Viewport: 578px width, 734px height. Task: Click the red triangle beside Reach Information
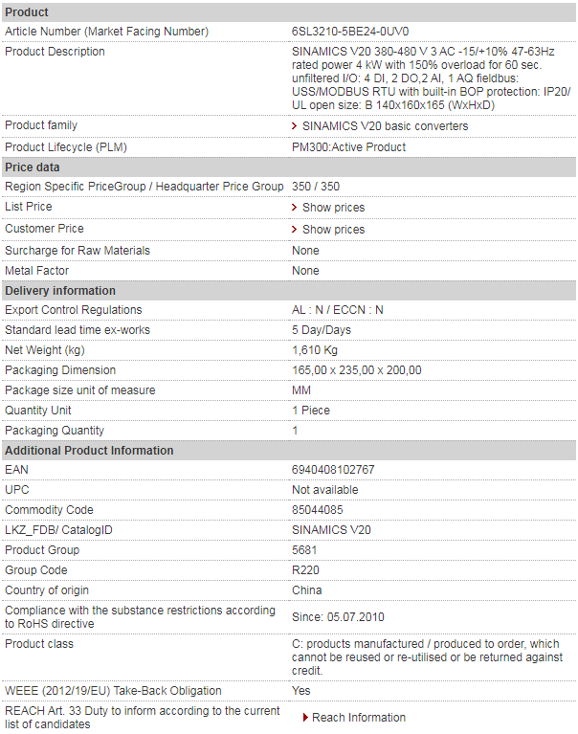(305, 717)
